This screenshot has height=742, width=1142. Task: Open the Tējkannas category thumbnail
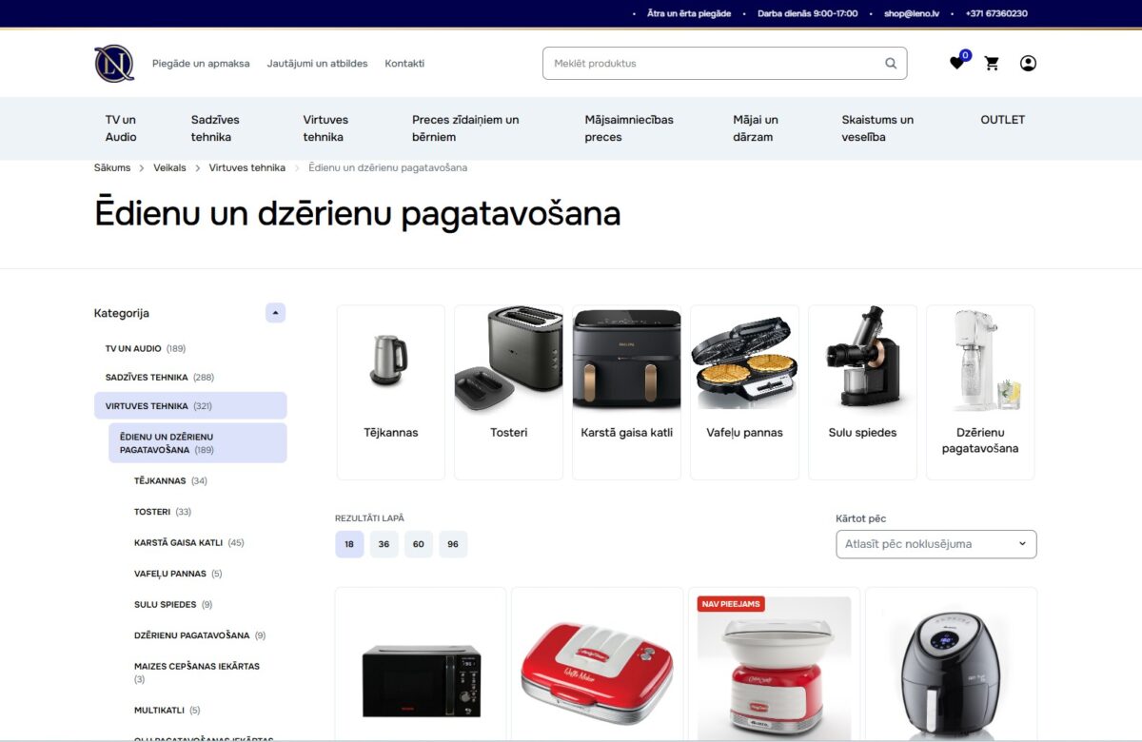point(390,391)
